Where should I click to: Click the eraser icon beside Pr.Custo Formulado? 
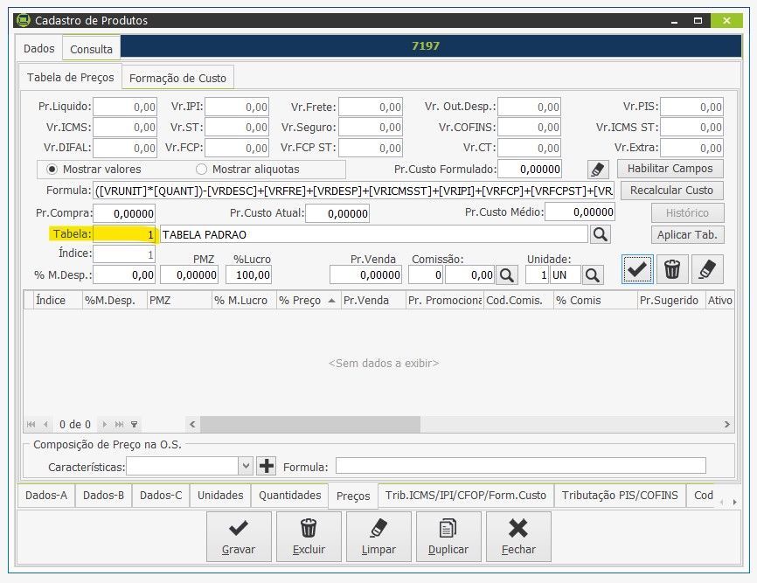(x=597, y=169)
